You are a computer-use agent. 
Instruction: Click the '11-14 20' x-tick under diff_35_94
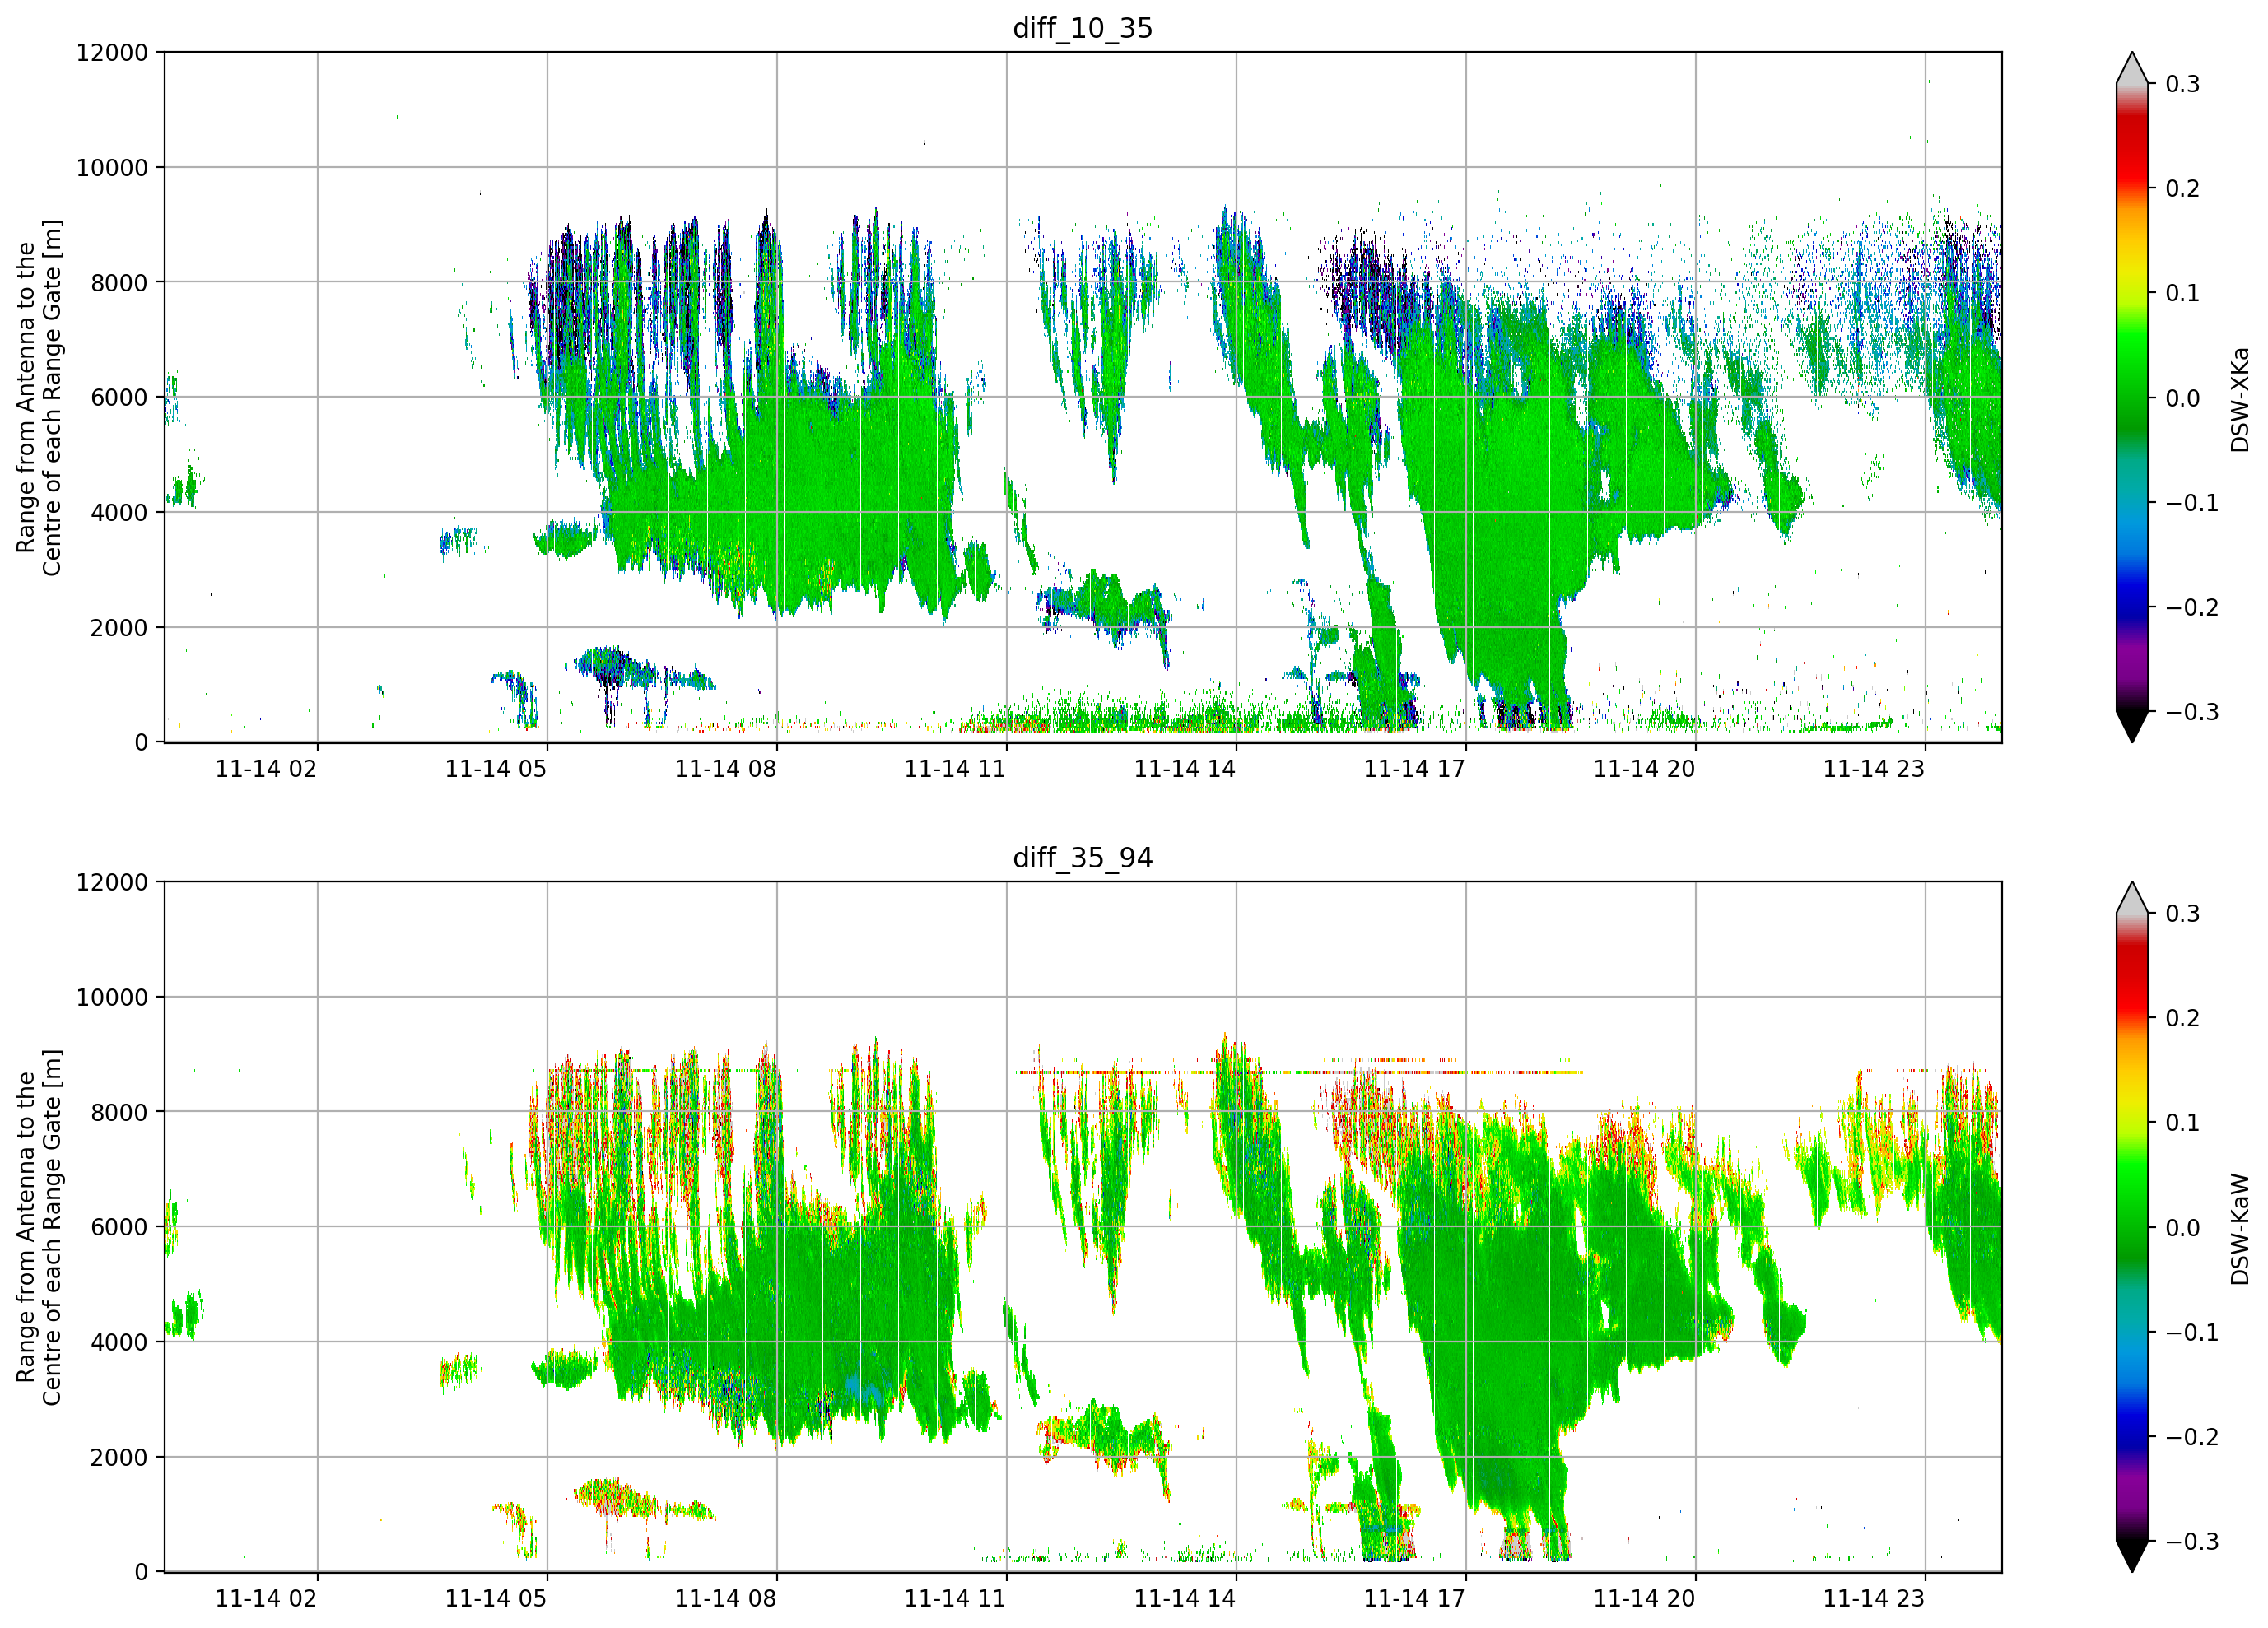[x=1645, y=1599]
